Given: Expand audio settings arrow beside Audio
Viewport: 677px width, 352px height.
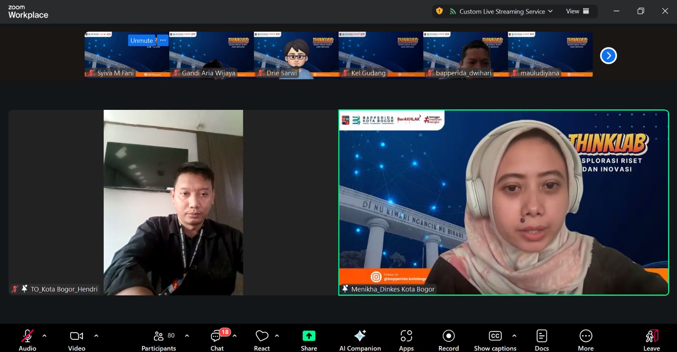Looking at the screenshot, I should click(x=44, y=336).
